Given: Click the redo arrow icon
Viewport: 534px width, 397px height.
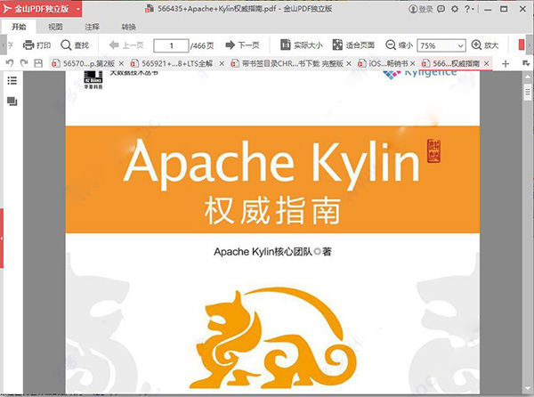Looking at the screenshot, I should click(x=24, y=63).
